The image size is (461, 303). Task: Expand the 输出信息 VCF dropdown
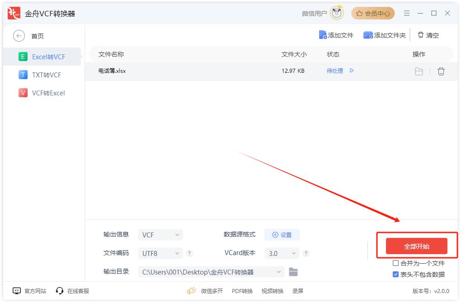(x=160, y=235)
